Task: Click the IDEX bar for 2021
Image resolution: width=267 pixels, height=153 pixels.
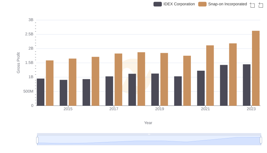Action: coord(201,88)
